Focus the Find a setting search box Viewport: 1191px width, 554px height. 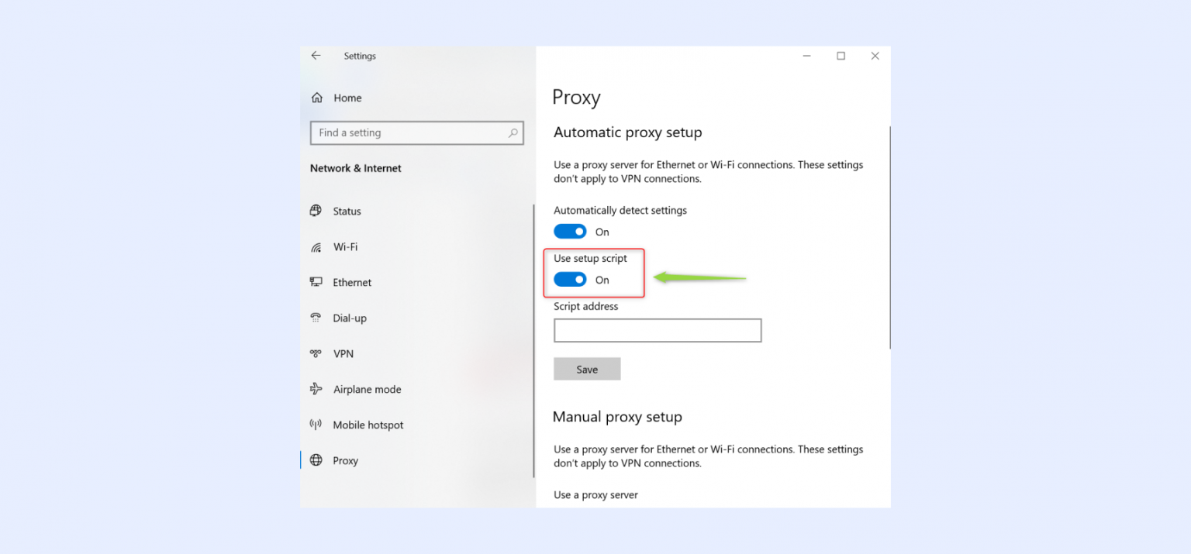[x=417, y=132]
